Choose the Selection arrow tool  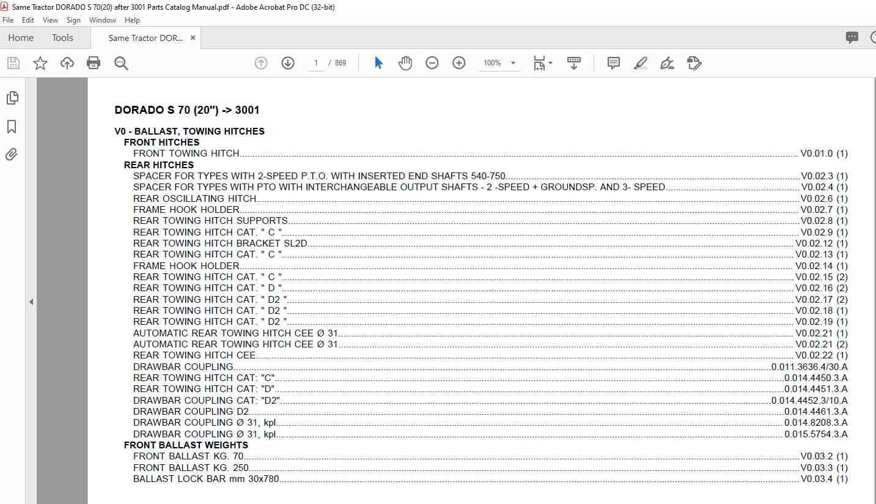point(378,63)
